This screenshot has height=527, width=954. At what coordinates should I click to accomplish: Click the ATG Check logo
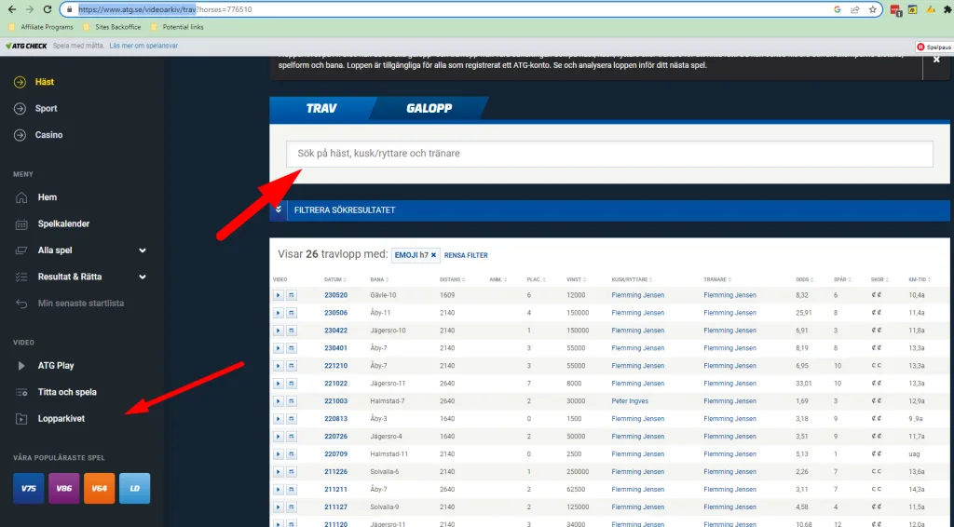[x=26, y=47]
